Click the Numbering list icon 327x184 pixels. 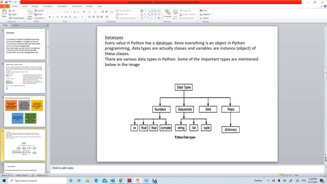click(96, 12)
